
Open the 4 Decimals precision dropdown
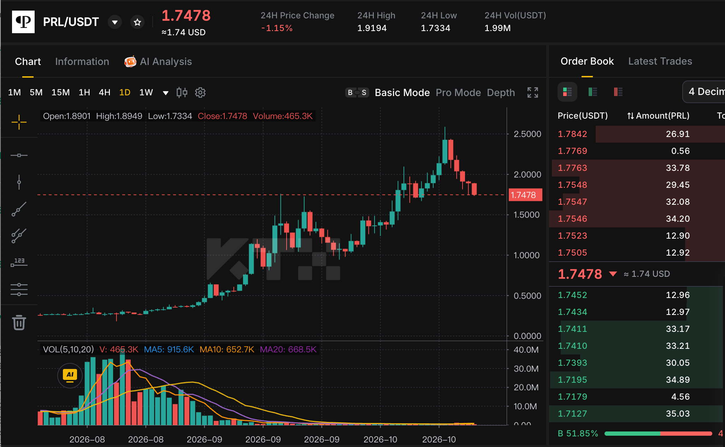click(704, 92)
